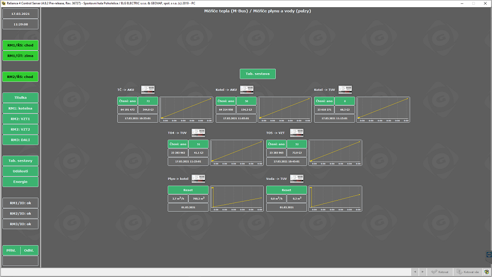Viewport: 492px width, 277px height.
Task: Open the Voda -> TUV meter icon
Action: 296,178
